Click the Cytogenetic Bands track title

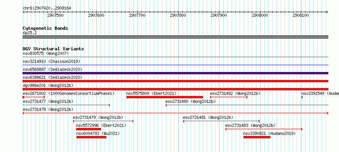pyautogui.click(x=45, y=28)
